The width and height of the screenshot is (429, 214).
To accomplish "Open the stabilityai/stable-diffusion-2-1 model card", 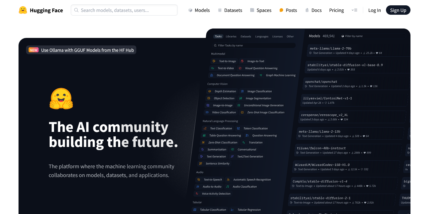I will tap(342, 200).
